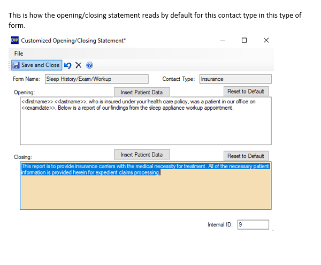Minimize the statement dialog window
The width and height of the screenshot is (321, 265).
tap(223, 40)
